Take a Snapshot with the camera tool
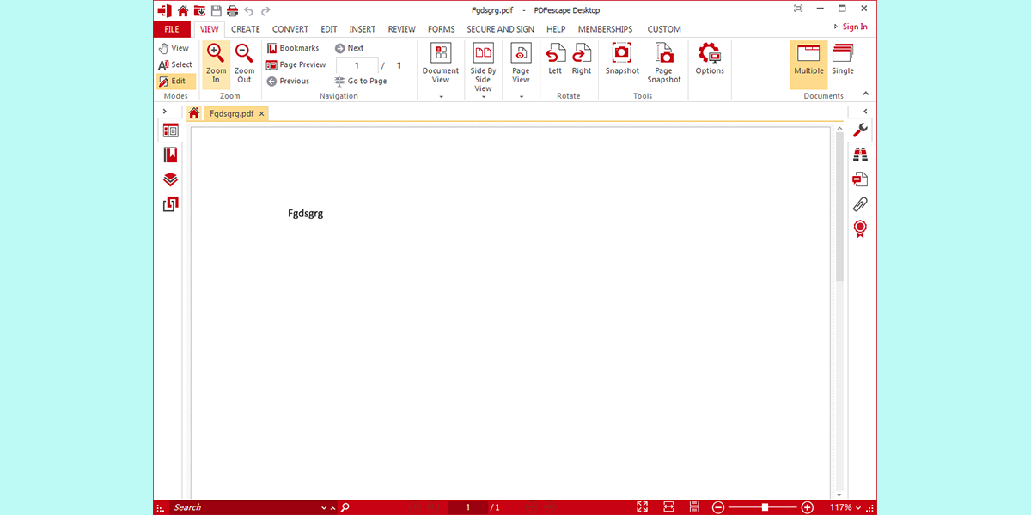The width and height of the screenshot is (1031, 515). tap(622, 55)
